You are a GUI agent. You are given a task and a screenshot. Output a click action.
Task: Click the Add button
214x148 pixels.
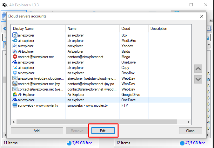coord(37,131)
